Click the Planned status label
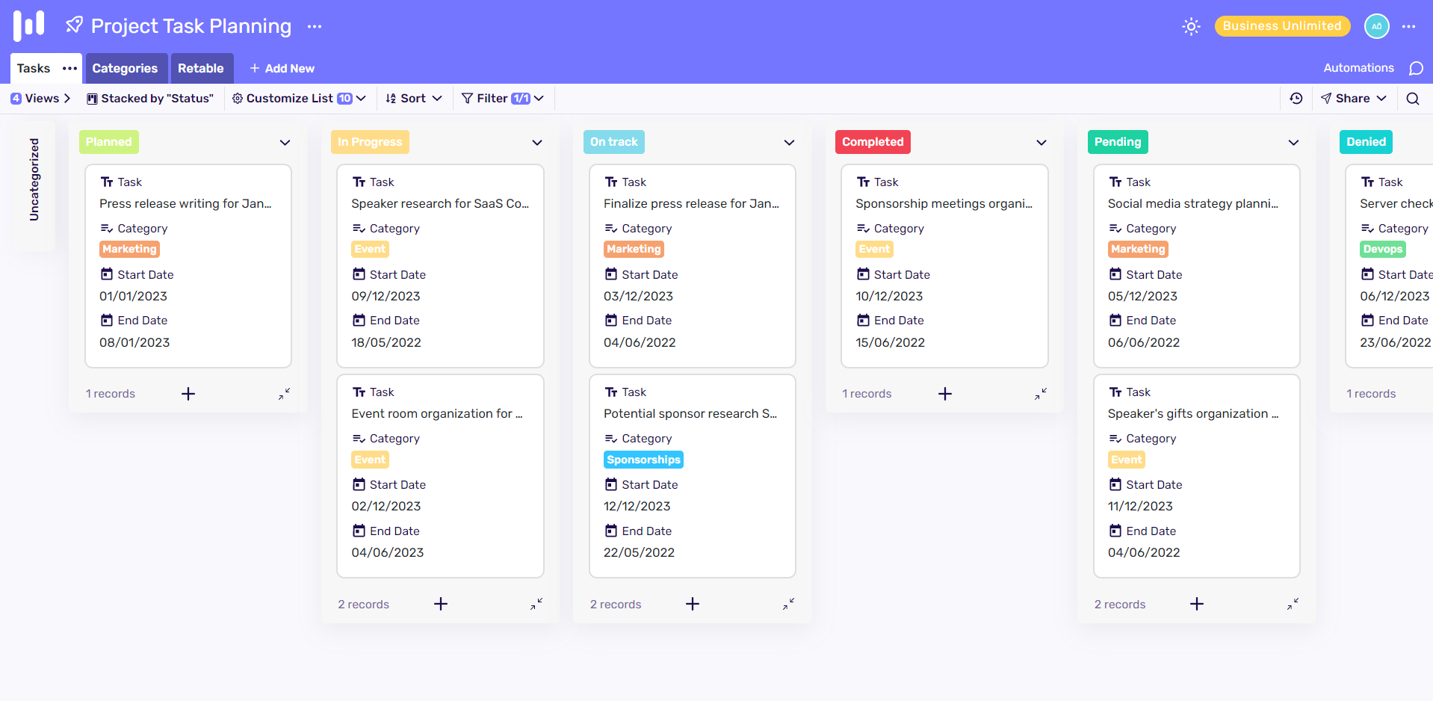1433x701 pixels. 109,142
